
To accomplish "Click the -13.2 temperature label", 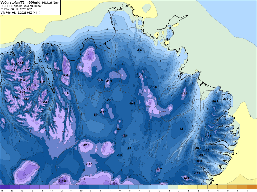I will (65, 75).
